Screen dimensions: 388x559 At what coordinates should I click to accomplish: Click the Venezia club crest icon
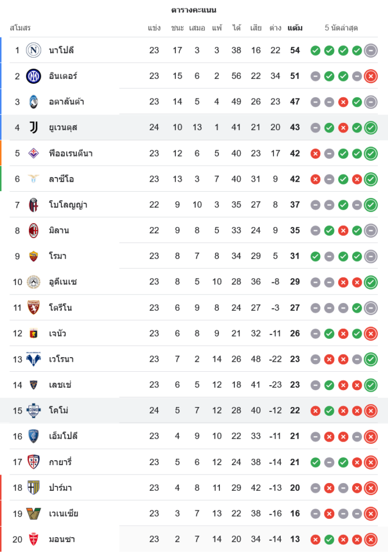tap(33, 513)
